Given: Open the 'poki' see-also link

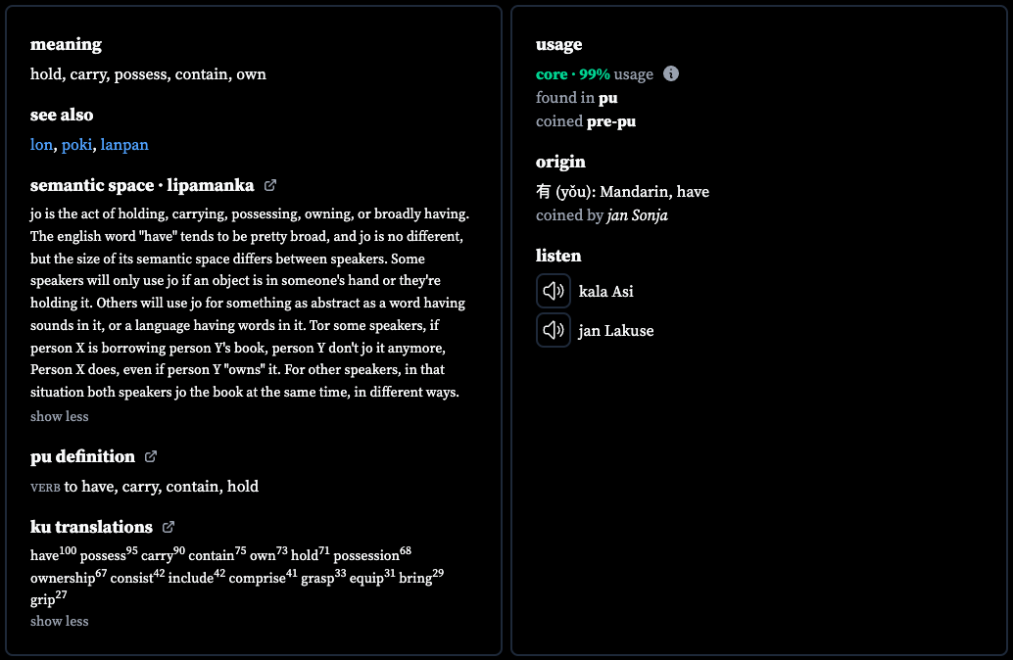Looking at the screenshot, I should [76, 145].
